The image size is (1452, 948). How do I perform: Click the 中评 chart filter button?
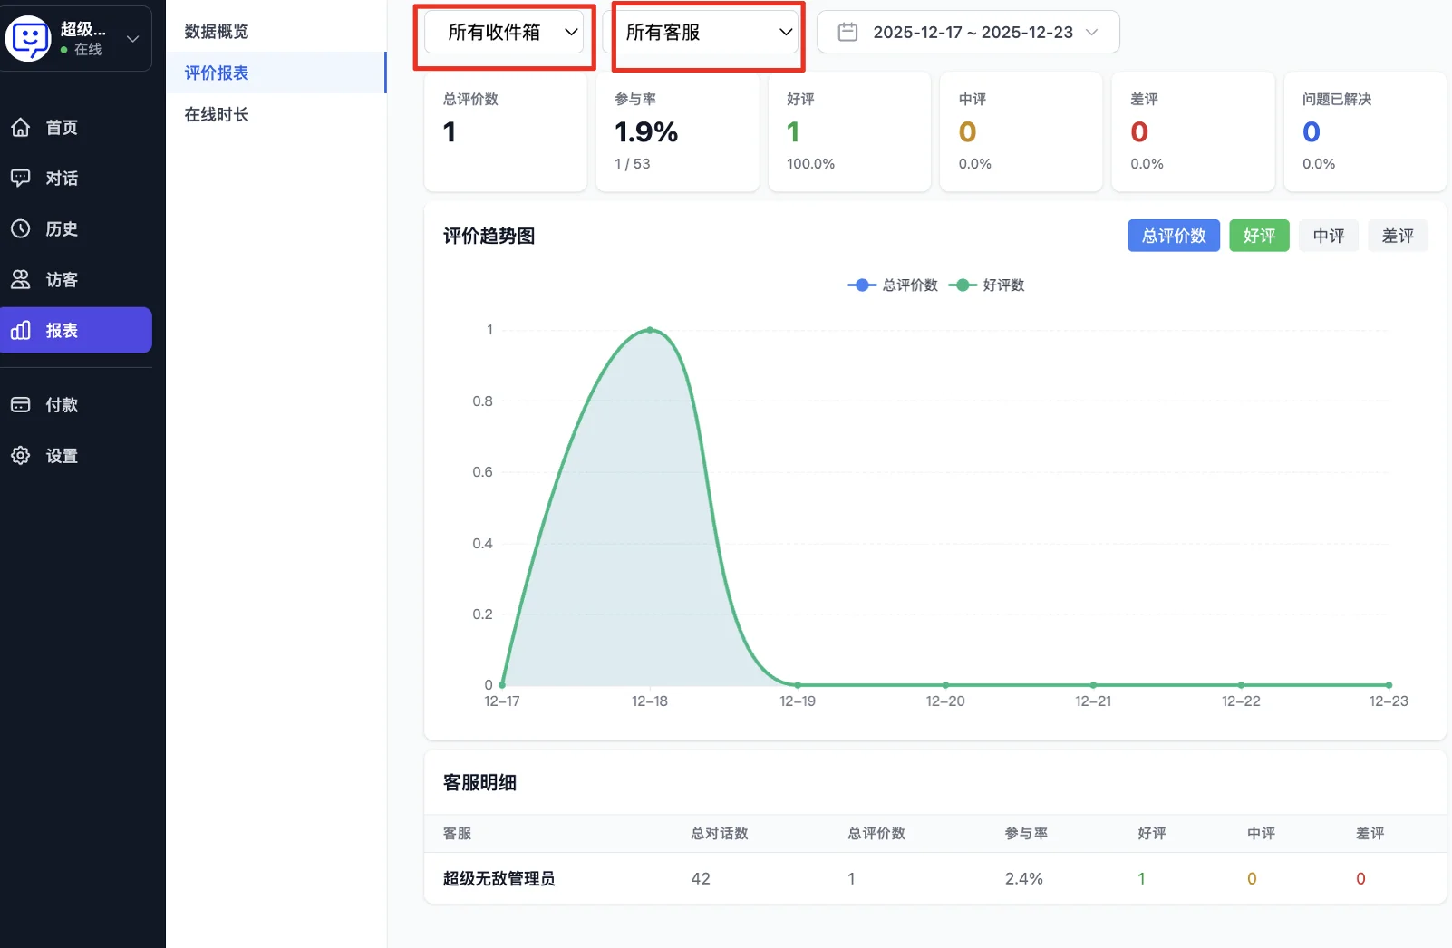click(1329, 236)
